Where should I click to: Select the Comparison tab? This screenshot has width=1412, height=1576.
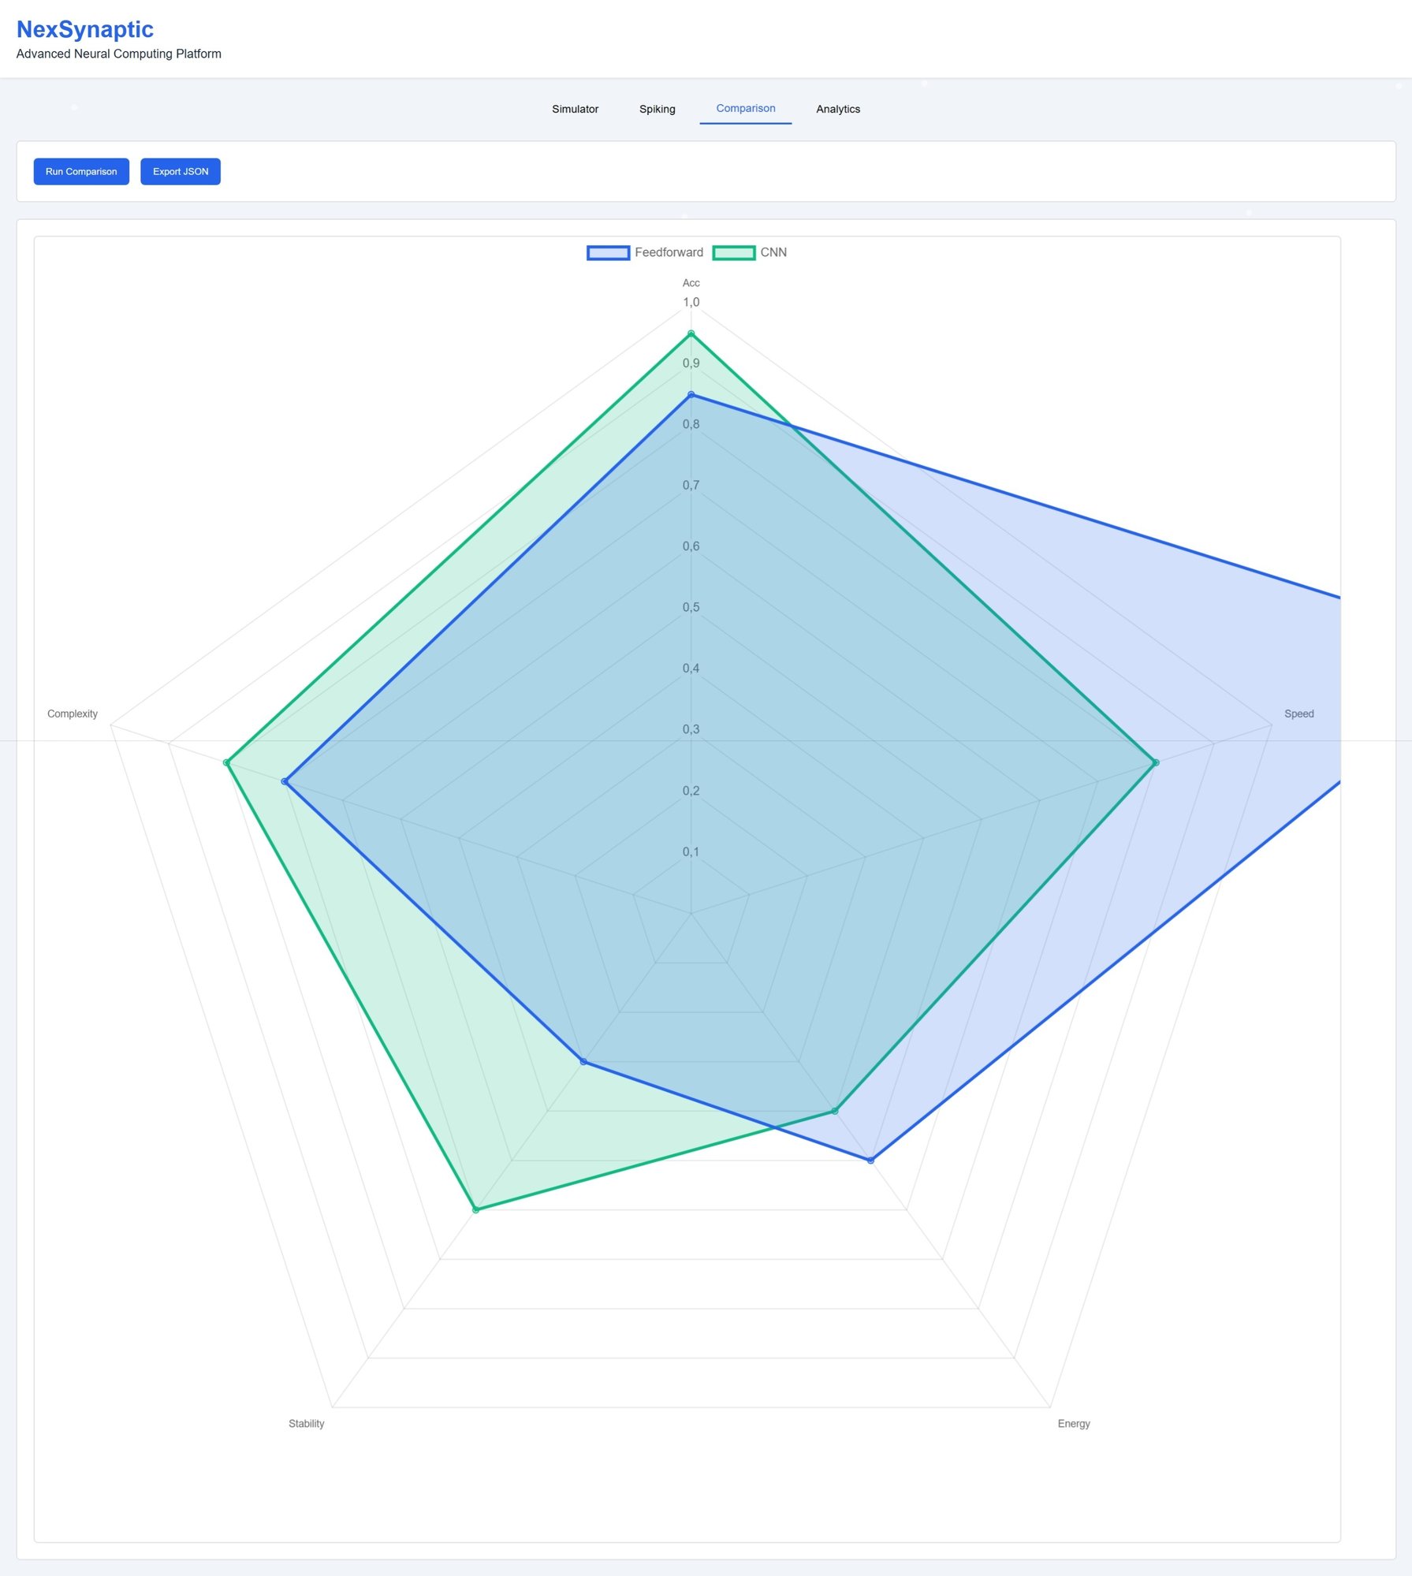tap(745, 108)
